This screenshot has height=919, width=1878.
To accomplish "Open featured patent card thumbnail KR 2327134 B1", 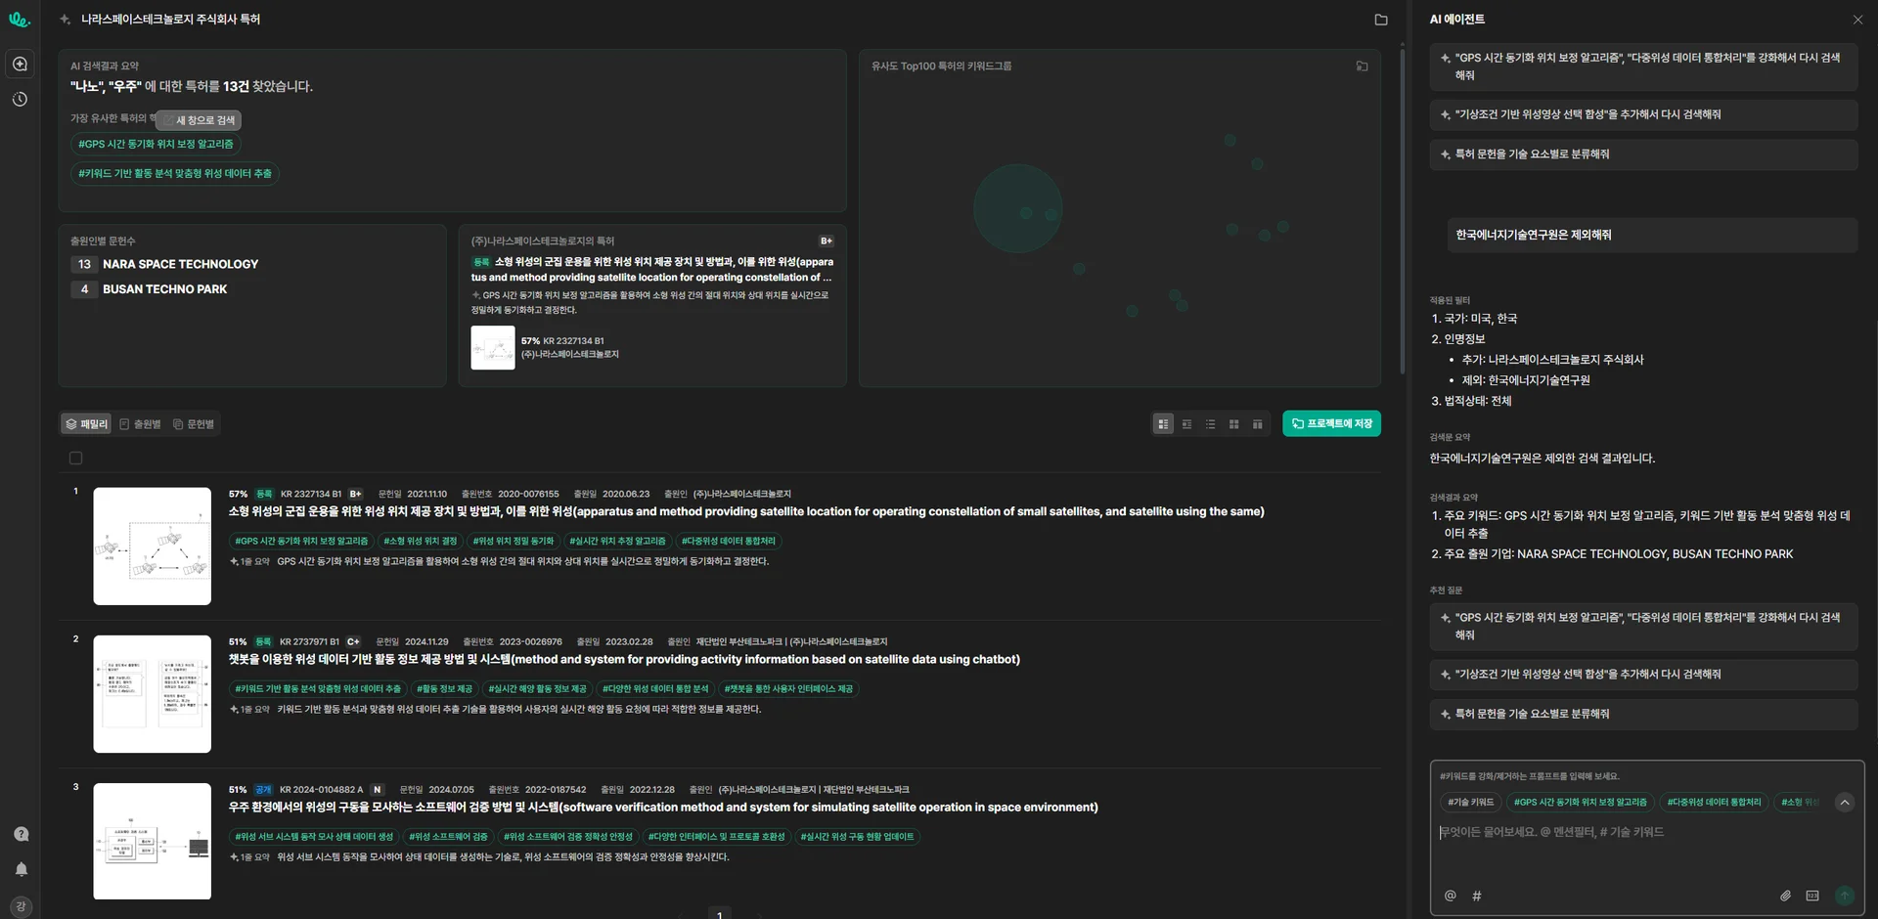I will click(x=493, y=347).
